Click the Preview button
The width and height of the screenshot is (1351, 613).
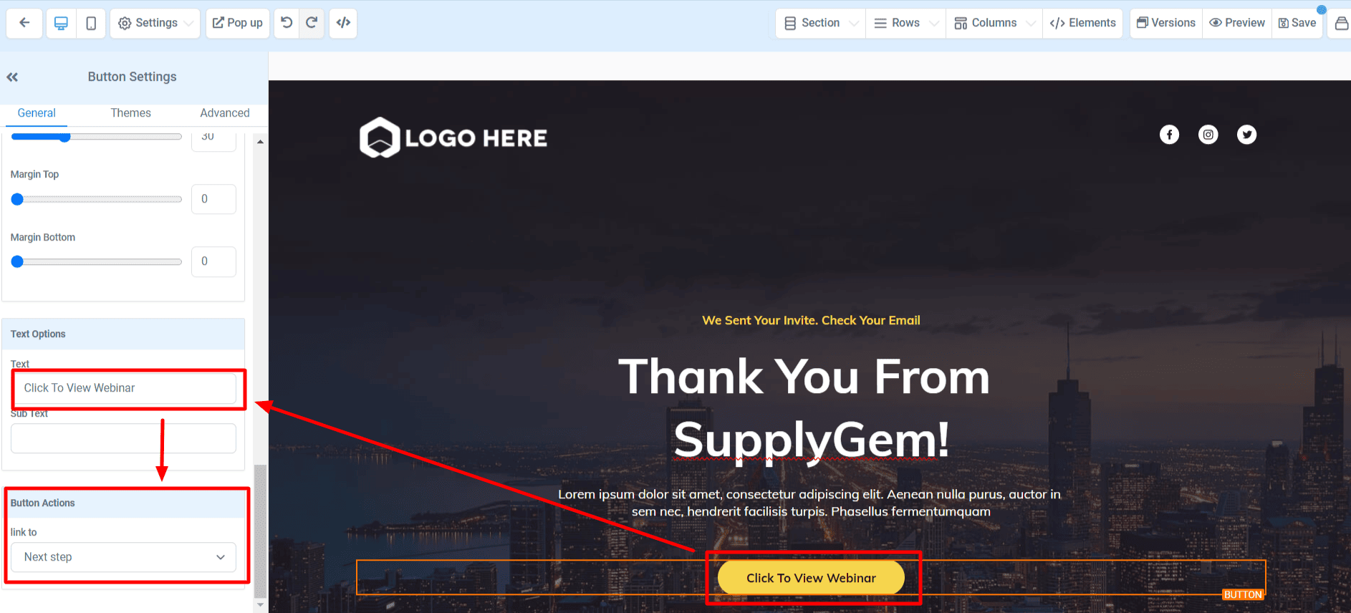[x=1237, y=23]
